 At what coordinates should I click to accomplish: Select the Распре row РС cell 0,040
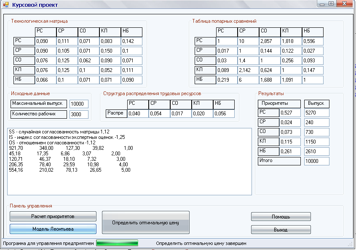pos(138,114)
